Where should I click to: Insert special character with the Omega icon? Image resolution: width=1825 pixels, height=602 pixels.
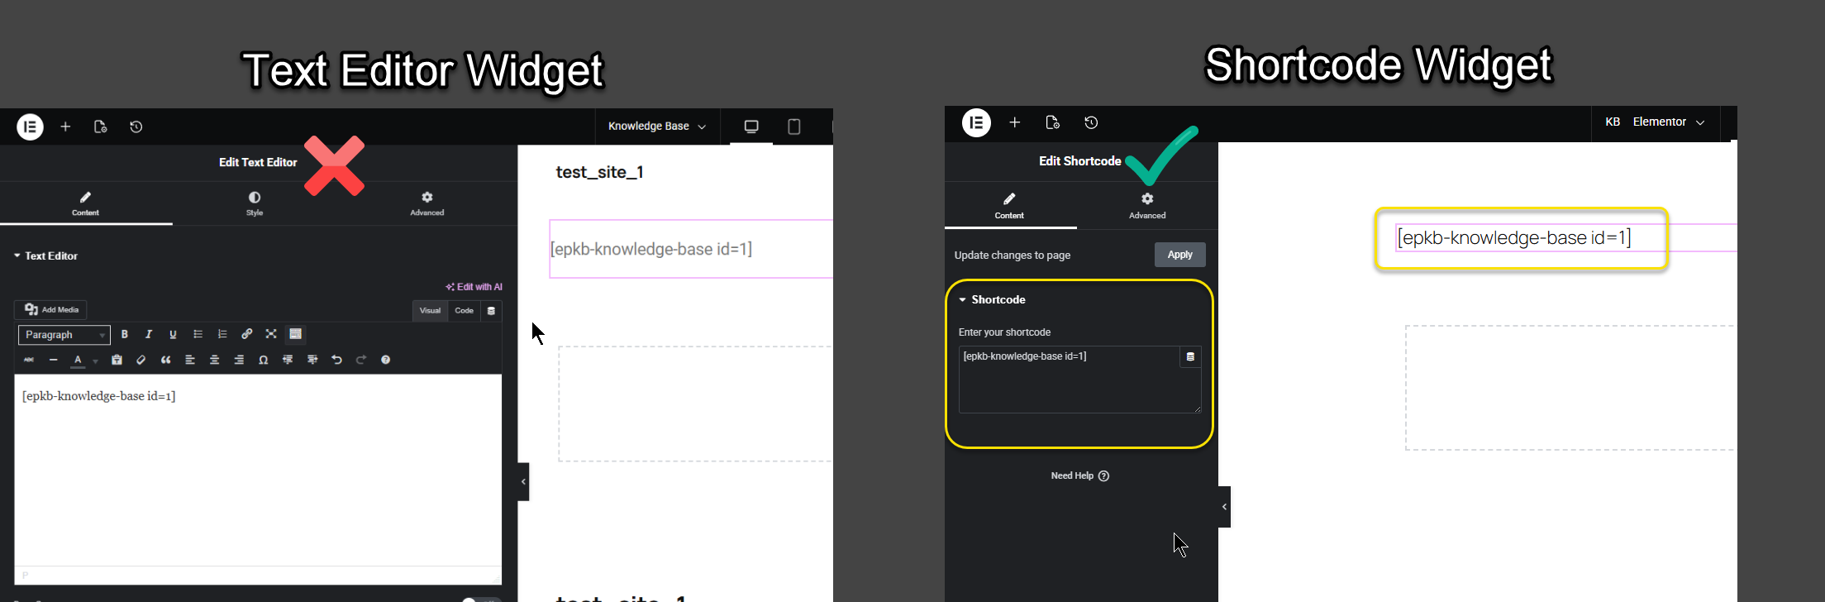(263, 360)
